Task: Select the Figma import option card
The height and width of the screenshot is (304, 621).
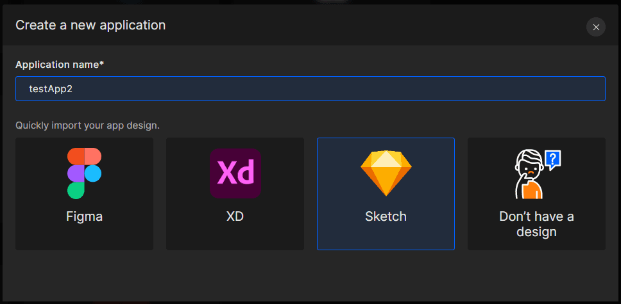Action: [84, 194]
